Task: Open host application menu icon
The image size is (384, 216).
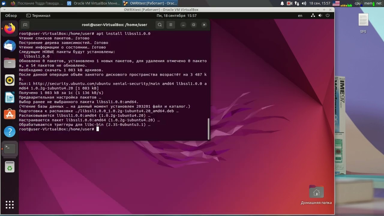Action: click(x=4, y=3)
